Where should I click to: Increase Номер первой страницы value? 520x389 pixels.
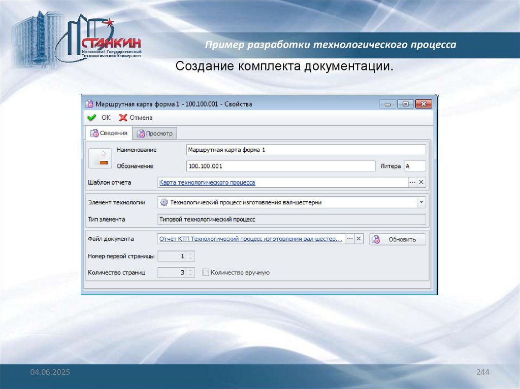pos(190,254)
